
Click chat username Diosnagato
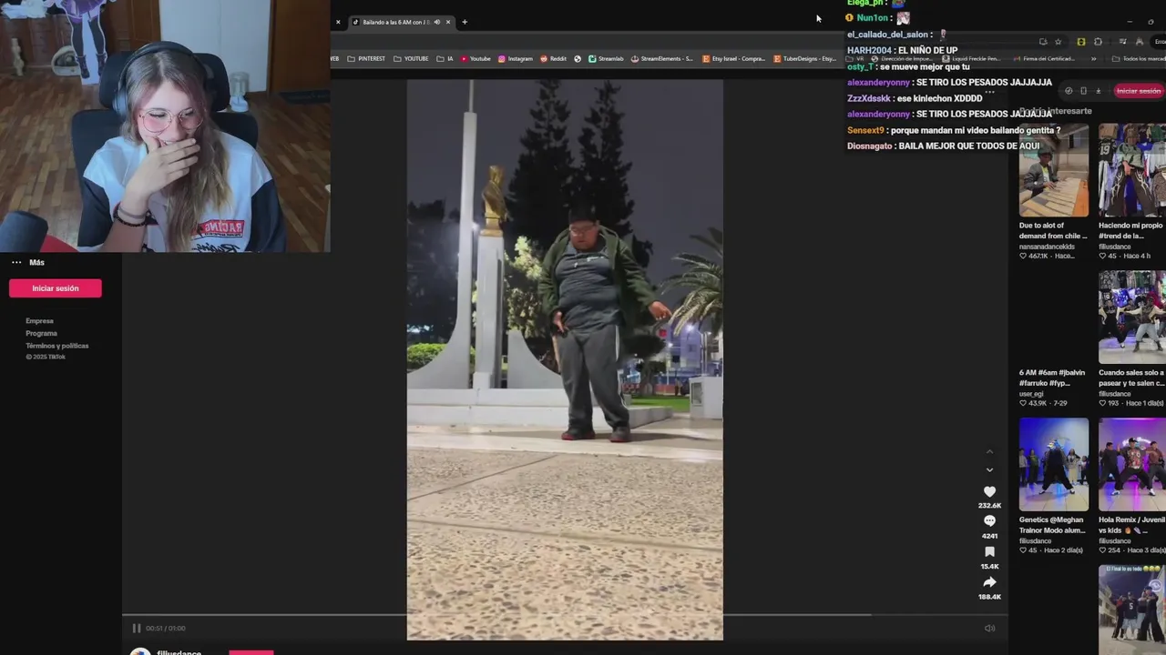pos(870,146)
